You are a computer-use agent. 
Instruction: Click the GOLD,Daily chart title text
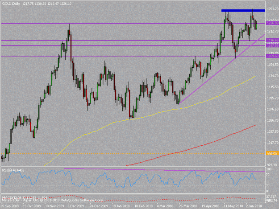(11, 4)
